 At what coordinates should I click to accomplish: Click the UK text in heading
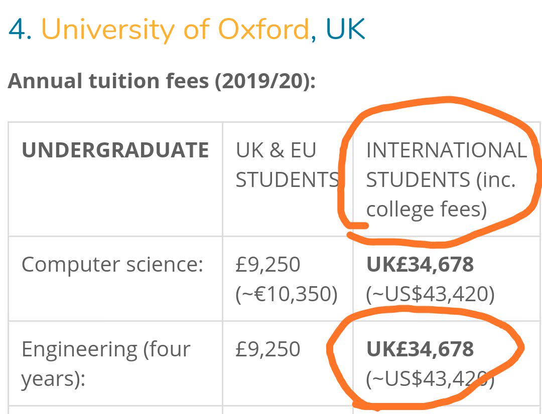(345, 29)
